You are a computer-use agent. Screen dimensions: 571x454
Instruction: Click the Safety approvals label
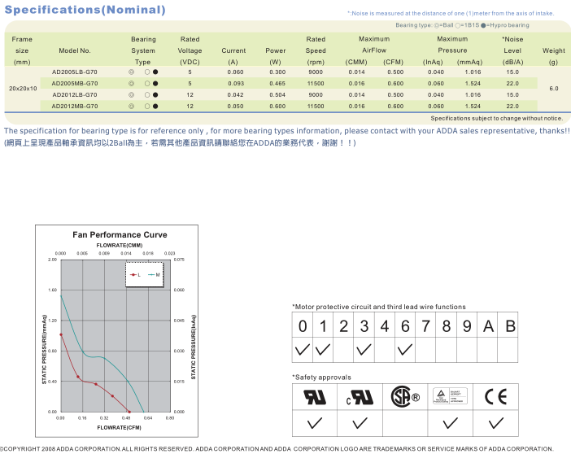[x=321, y=378]
